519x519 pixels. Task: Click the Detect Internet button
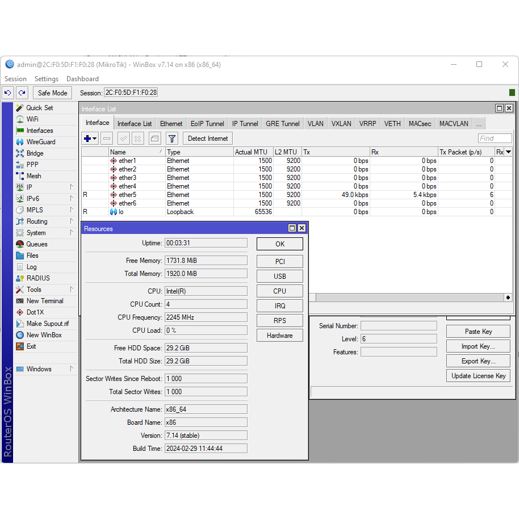pos(208,139)
